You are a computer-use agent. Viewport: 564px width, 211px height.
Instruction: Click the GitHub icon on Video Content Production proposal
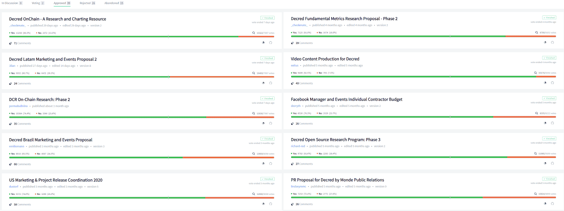552,83
